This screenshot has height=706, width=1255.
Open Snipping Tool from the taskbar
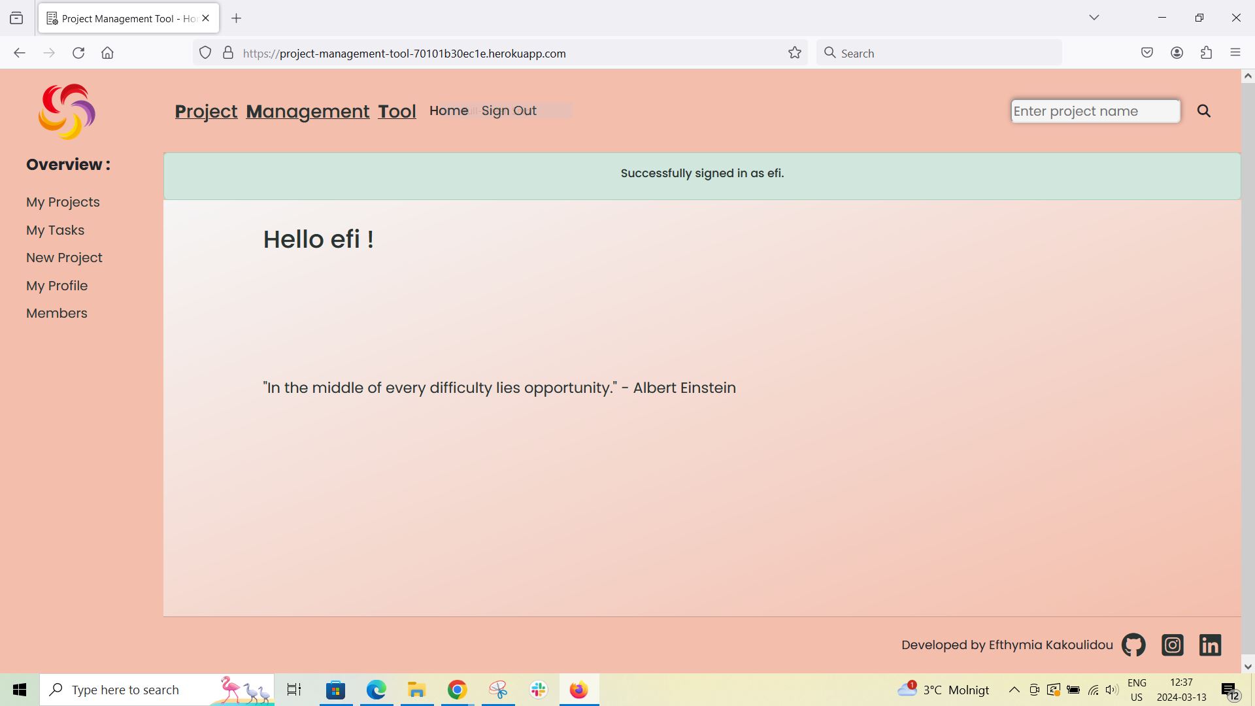click(498, 689)
